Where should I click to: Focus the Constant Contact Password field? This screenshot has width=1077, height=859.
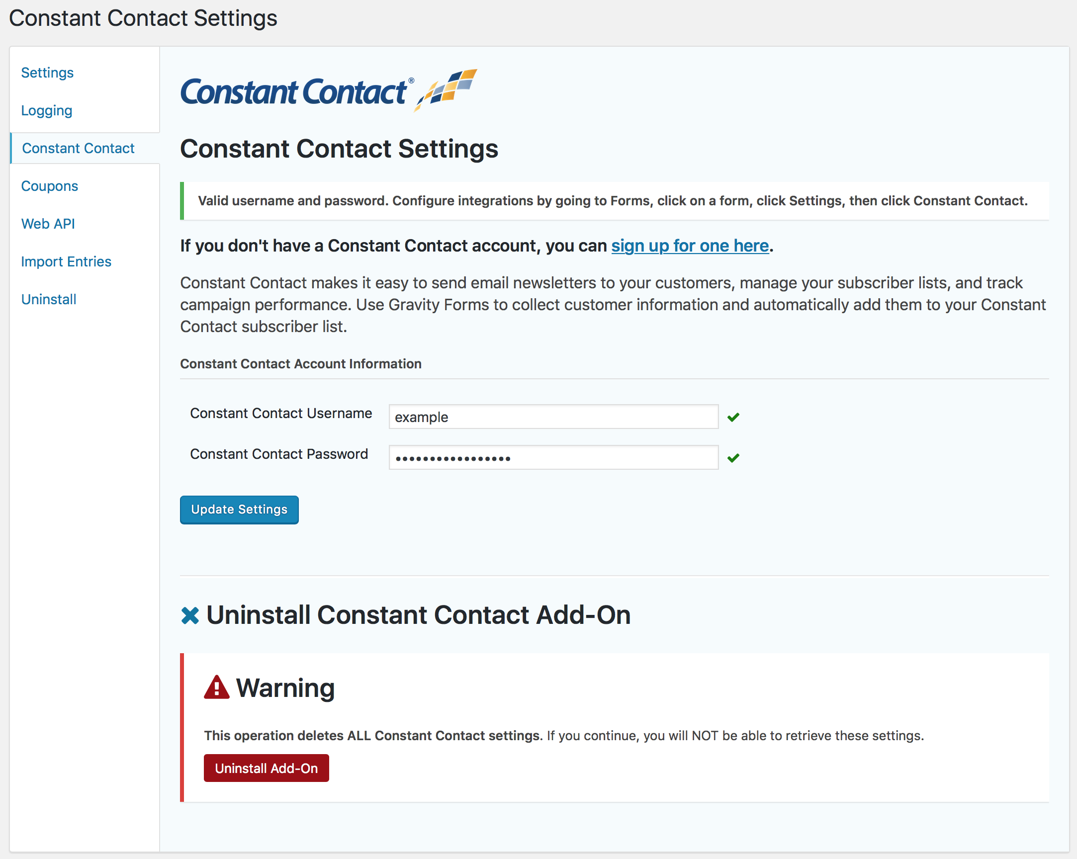click(x=553, y=457)
